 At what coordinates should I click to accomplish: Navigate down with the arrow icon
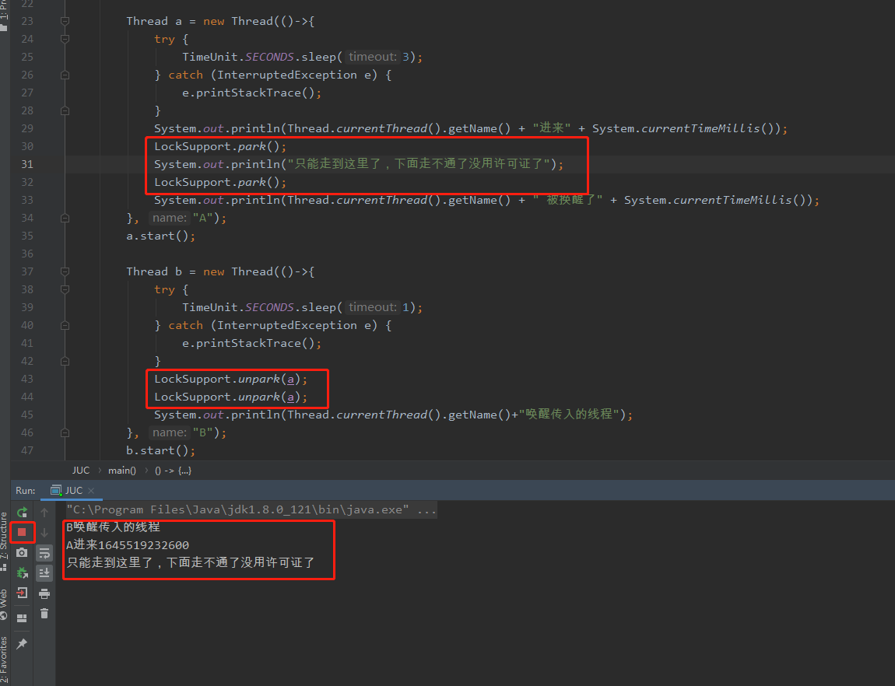click(44, 532)
